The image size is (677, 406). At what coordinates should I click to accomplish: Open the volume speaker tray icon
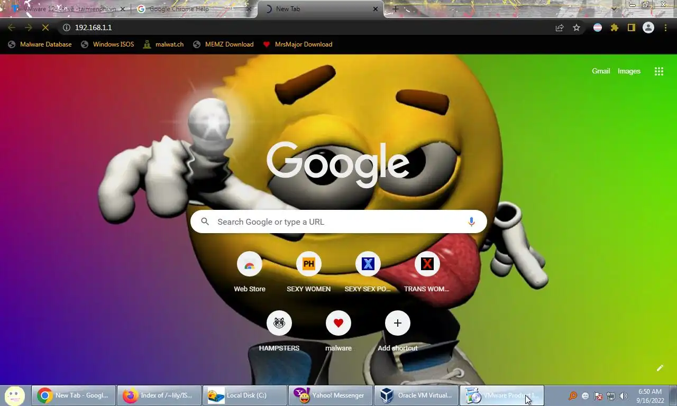[x=624, y=396]
